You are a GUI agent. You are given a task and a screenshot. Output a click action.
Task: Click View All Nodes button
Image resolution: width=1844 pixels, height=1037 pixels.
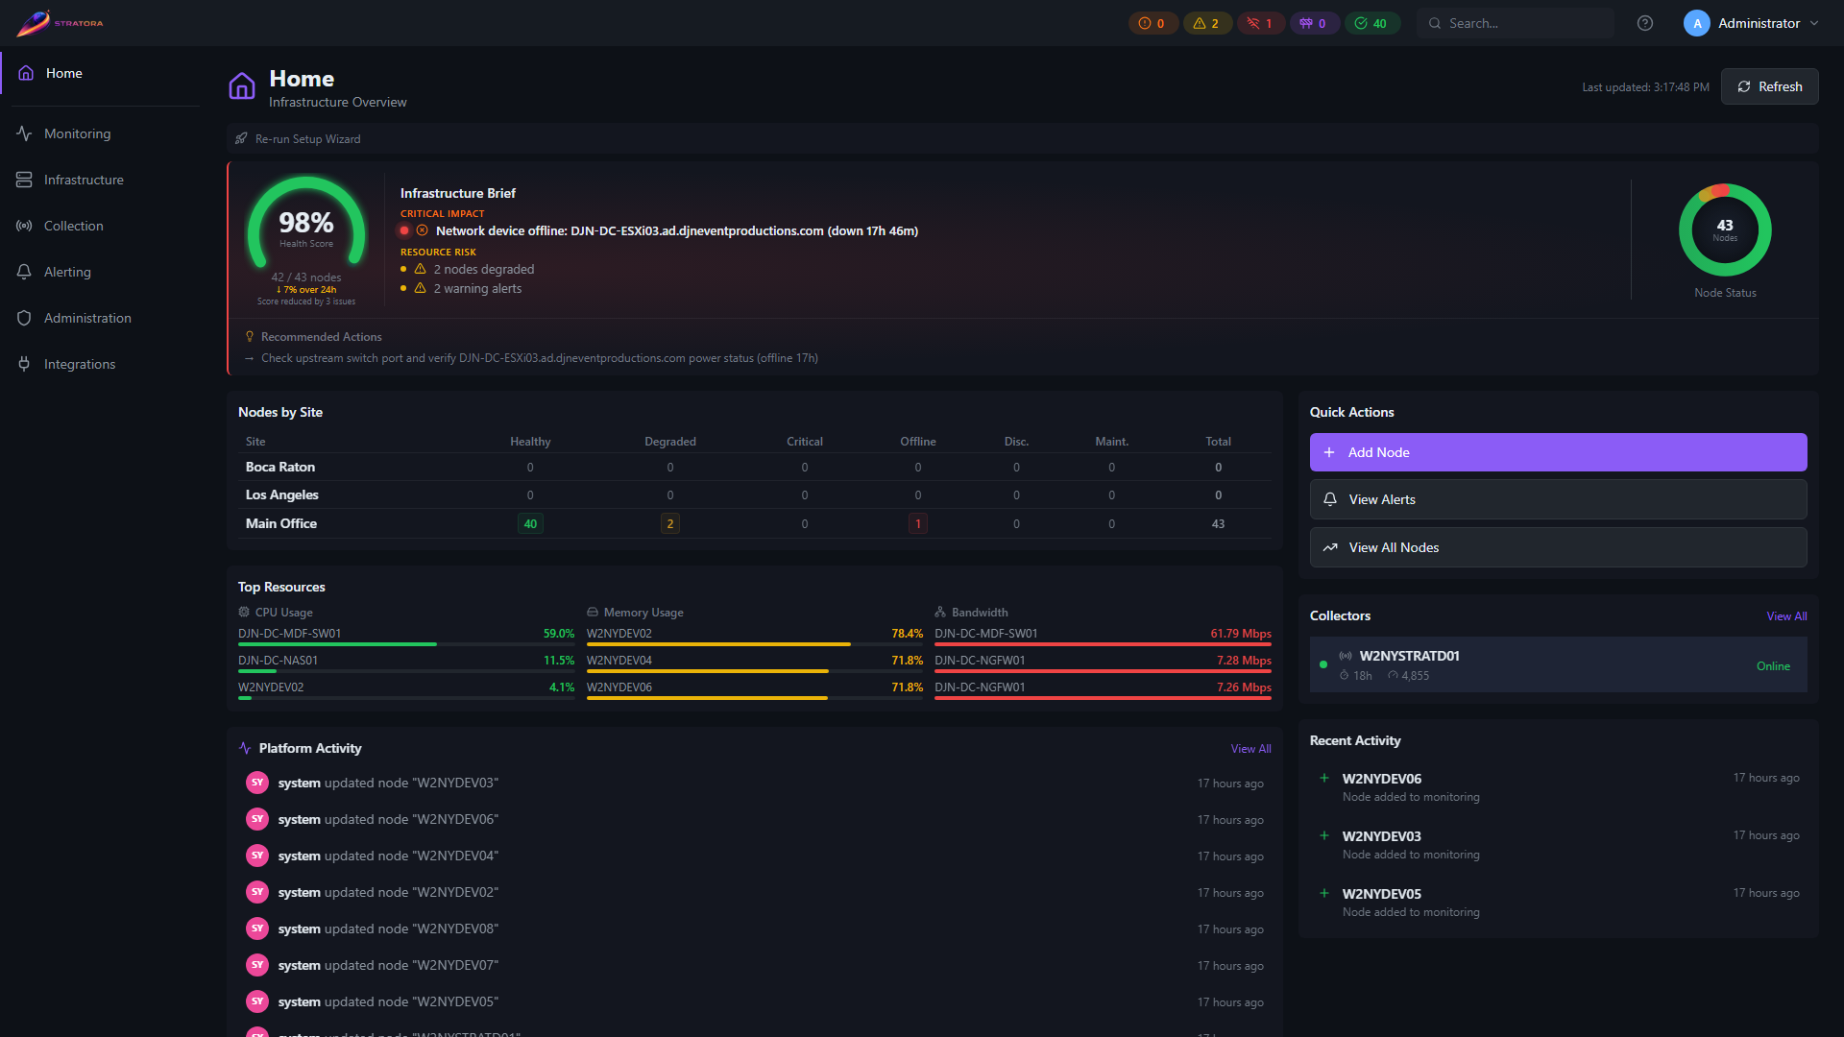[1558, 547]
